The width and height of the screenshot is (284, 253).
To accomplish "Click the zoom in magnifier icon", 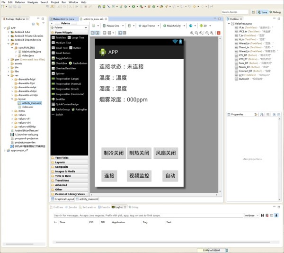I will (x=212, y=33).
